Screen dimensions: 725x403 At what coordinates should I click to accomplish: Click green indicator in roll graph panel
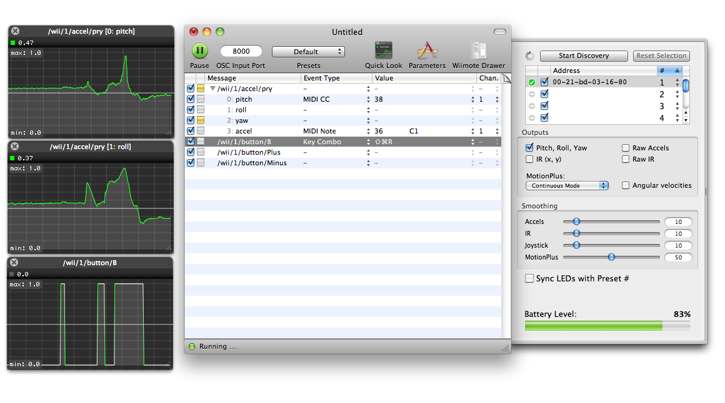point(12,158)
